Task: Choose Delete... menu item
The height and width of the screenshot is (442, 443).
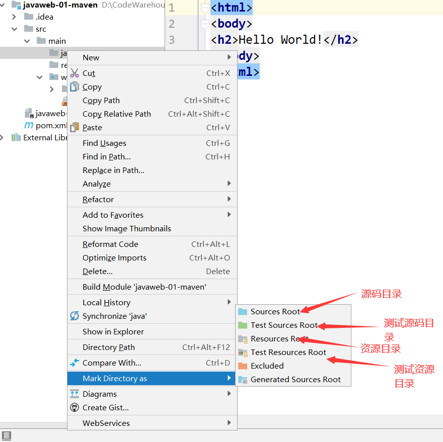Action: 152,271
